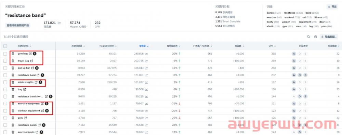Select the pull up bar row checkbox
342x135 pixels.
click(x=5, y=68)
